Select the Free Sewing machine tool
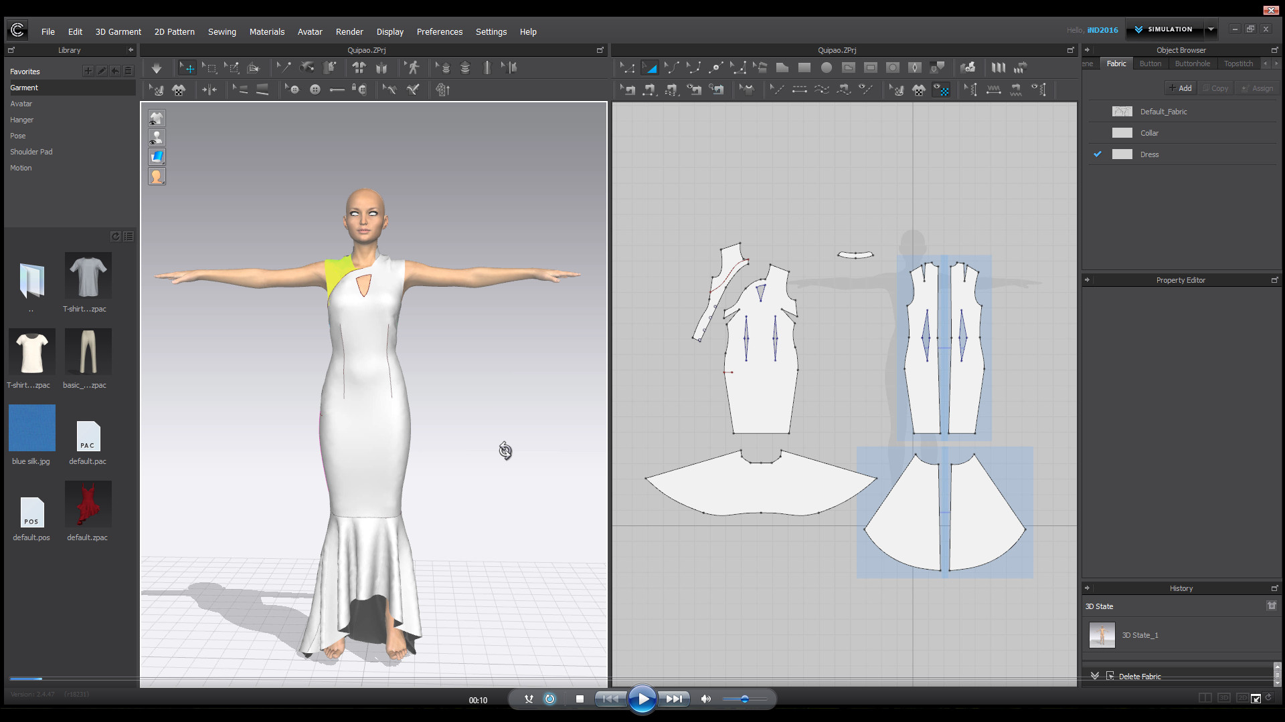Image resolution: width=1285 pixels, height=722 pixels. (x=671, y=90)
